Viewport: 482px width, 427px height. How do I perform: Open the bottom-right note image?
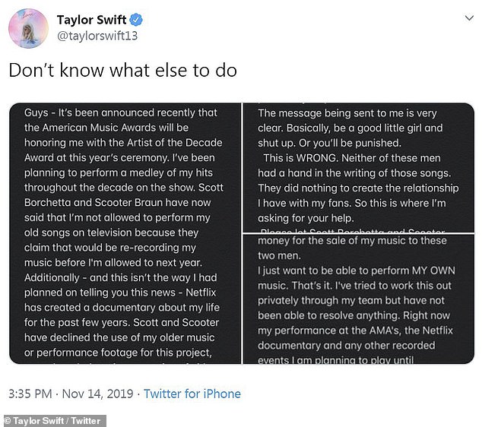(358, 299)
